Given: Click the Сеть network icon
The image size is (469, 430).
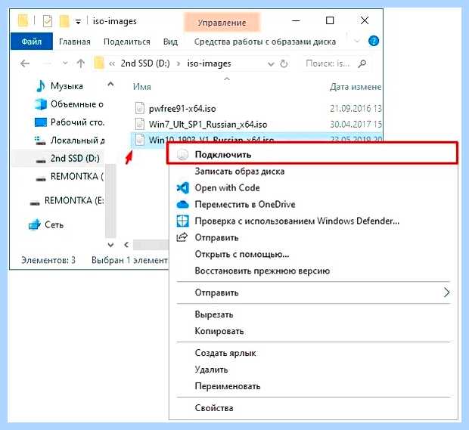Looking at the screenshot, I should 34,224.
